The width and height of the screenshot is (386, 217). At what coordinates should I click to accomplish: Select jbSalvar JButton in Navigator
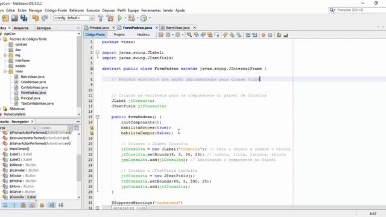(x=22, y=192)
